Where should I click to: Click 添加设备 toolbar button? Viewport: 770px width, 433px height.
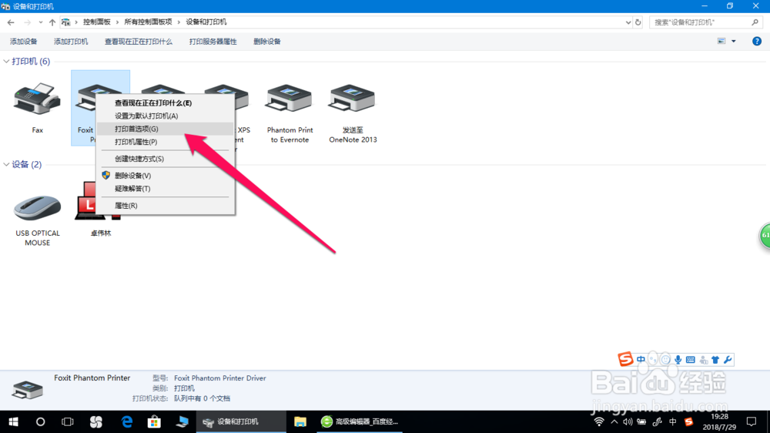point(24,42)
